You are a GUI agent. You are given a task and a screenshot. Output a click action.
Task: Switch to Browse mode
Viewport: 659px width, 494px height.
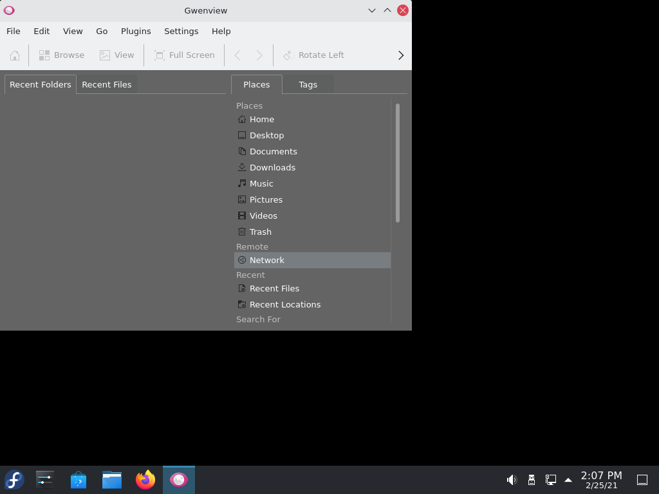click(x=62, y=55)
